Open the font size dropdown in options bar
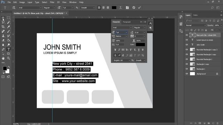This screenshot has height=125, width=223. 72,8
